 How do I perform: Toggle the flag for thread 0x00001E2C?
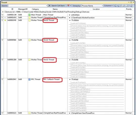(2, 113)
